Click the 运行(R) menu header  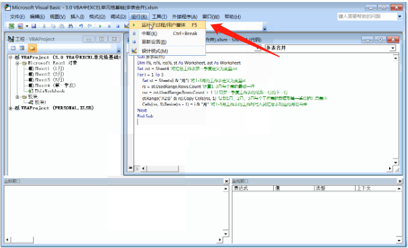(x=139, y=17)
